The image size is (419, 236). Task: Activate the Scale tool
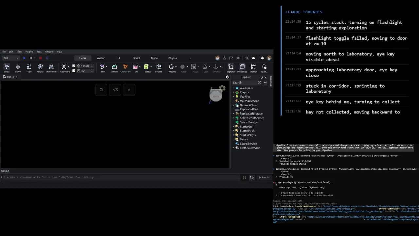[x=29, y=68]
